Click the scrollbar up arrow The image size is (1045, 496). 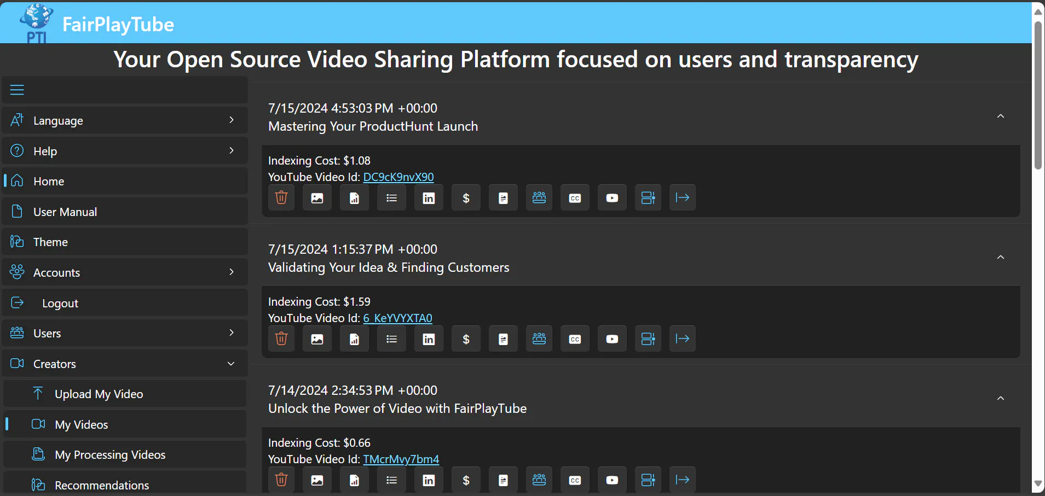pos(1038,12)
